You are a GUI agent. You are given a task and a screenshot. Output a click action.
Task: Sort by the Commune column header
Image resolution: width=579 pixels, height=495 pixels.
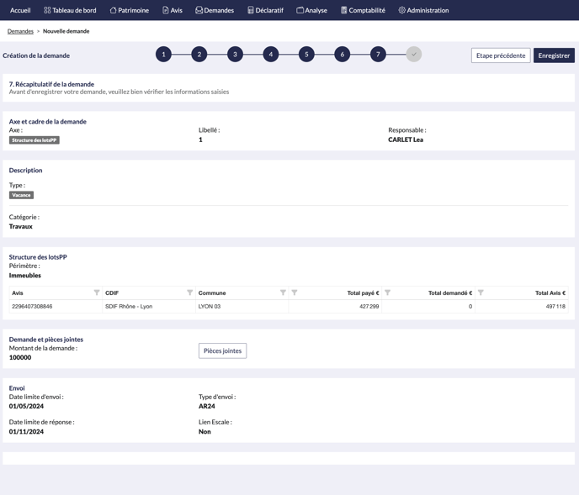click(212, 293)
